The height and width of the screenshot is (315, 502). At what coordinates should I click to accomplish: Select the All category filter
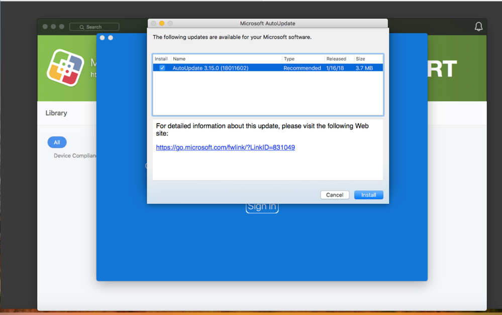click(57, 142)
